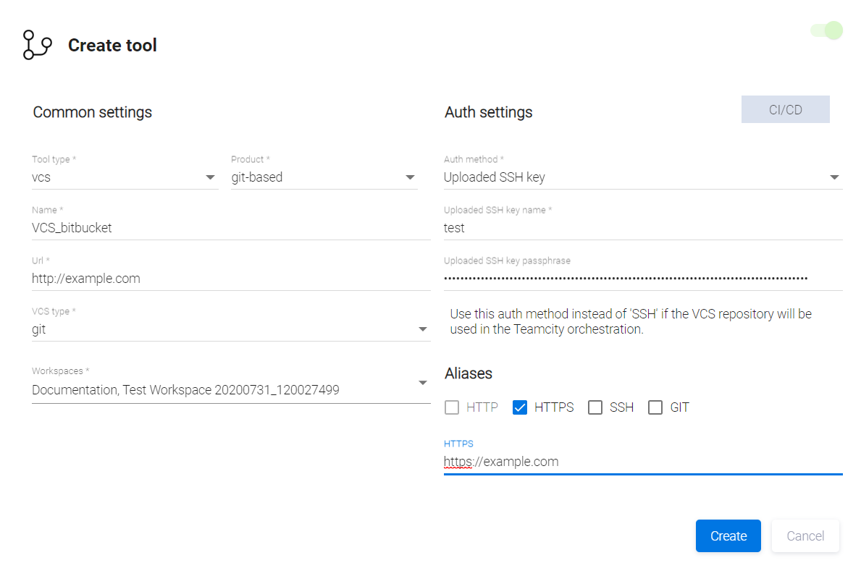Click the HTTPS alias URL input field

[x=642, y=462]
